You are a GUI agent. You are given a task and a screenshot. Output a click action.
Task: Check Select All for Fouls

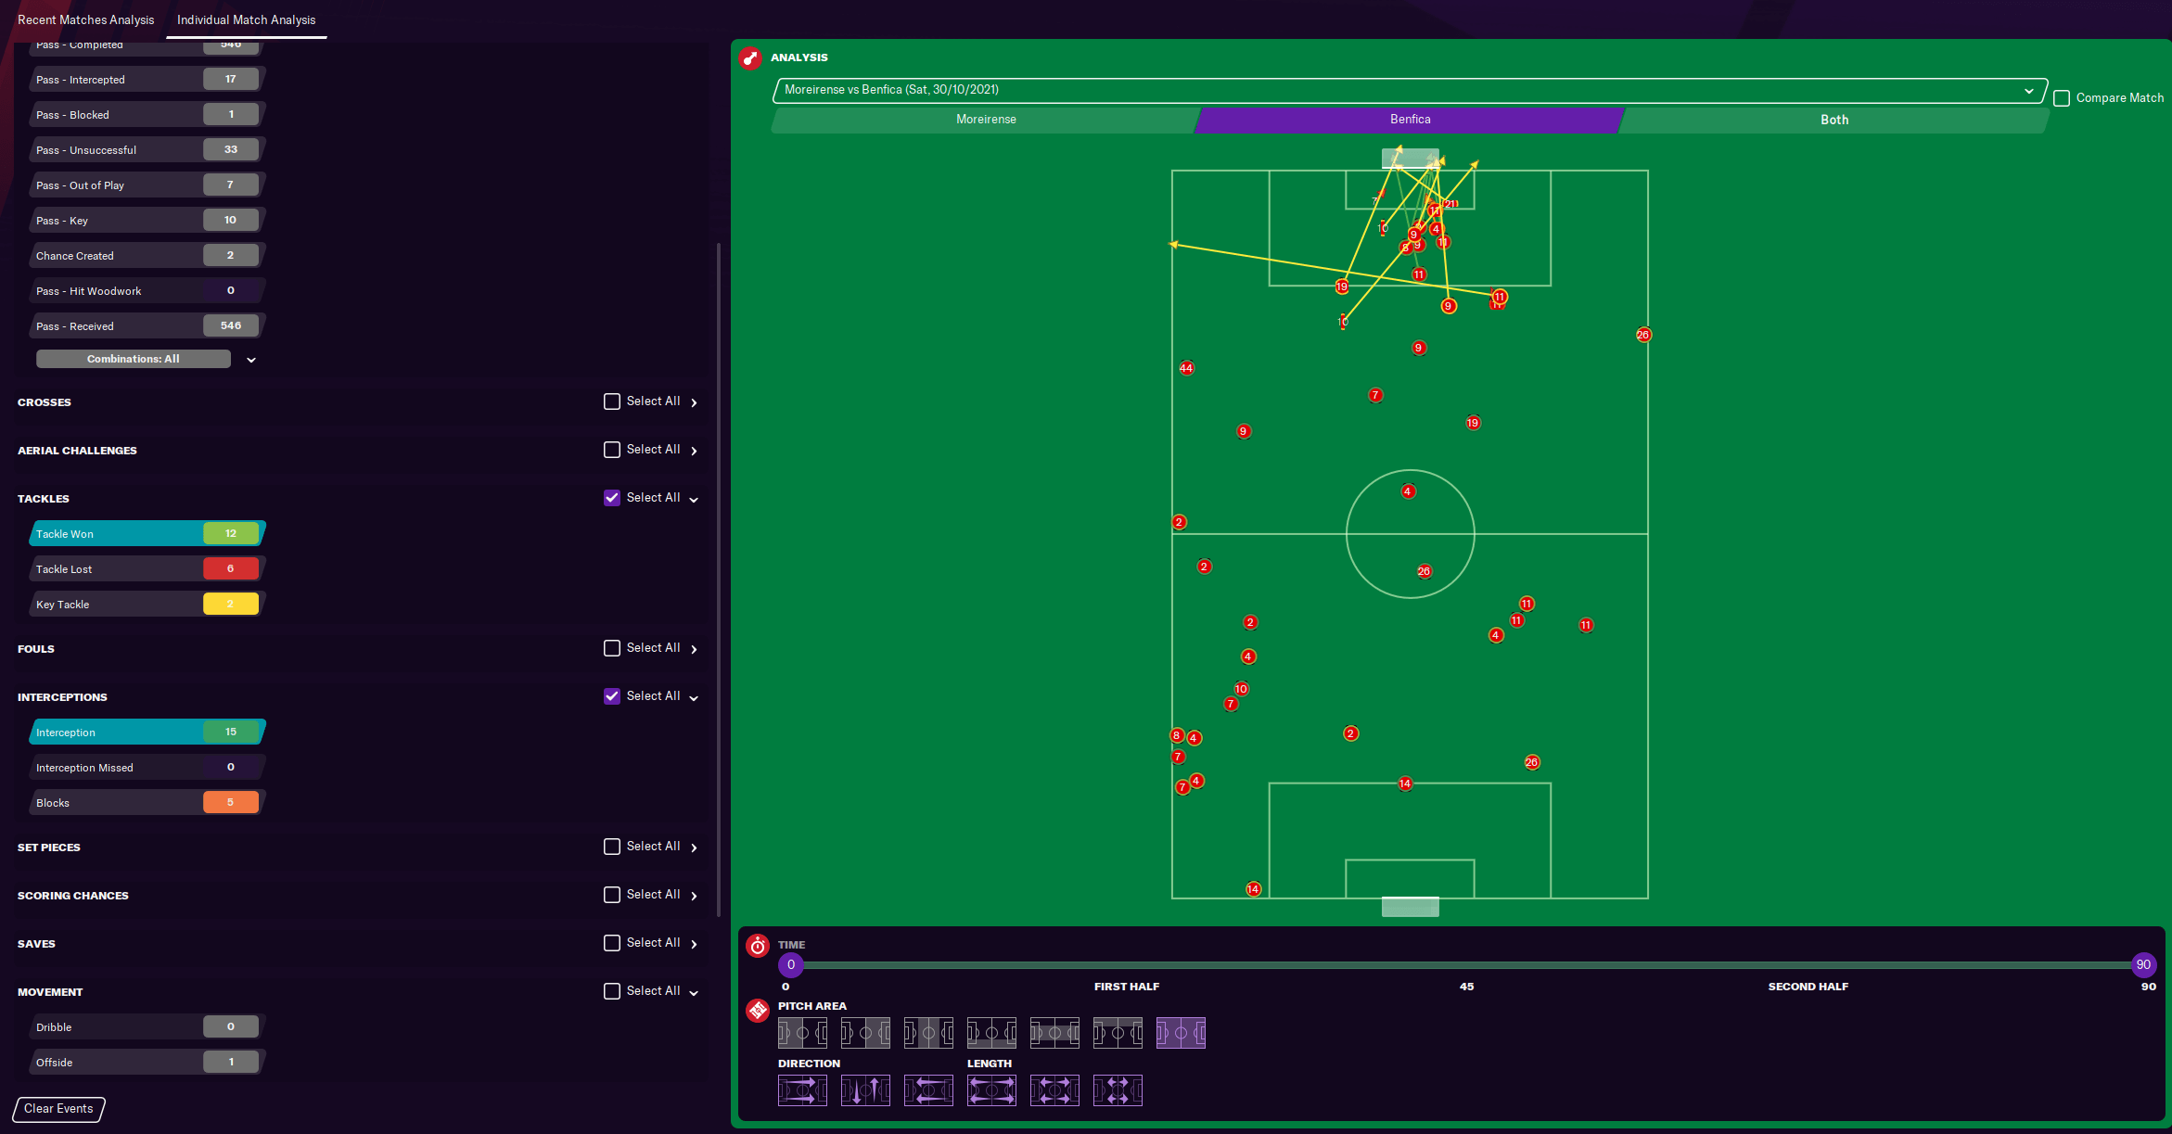click(612, 648)
